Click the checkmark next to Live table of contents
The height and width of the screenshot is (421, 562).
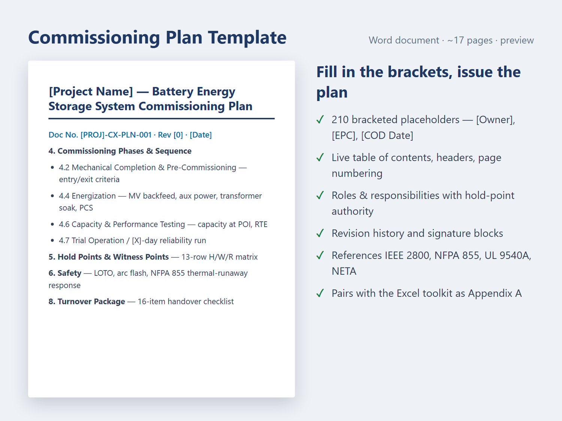tap(320, 158)
